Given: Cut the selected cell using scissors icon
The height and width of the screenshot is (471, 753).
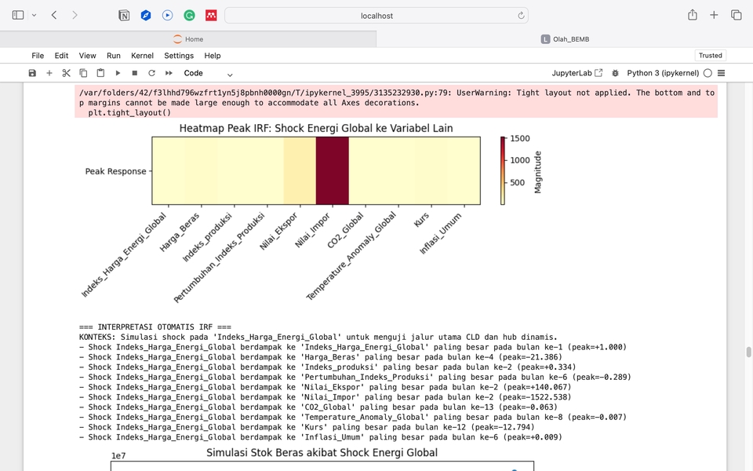Looking at the screenshot, I should (67, 73).
